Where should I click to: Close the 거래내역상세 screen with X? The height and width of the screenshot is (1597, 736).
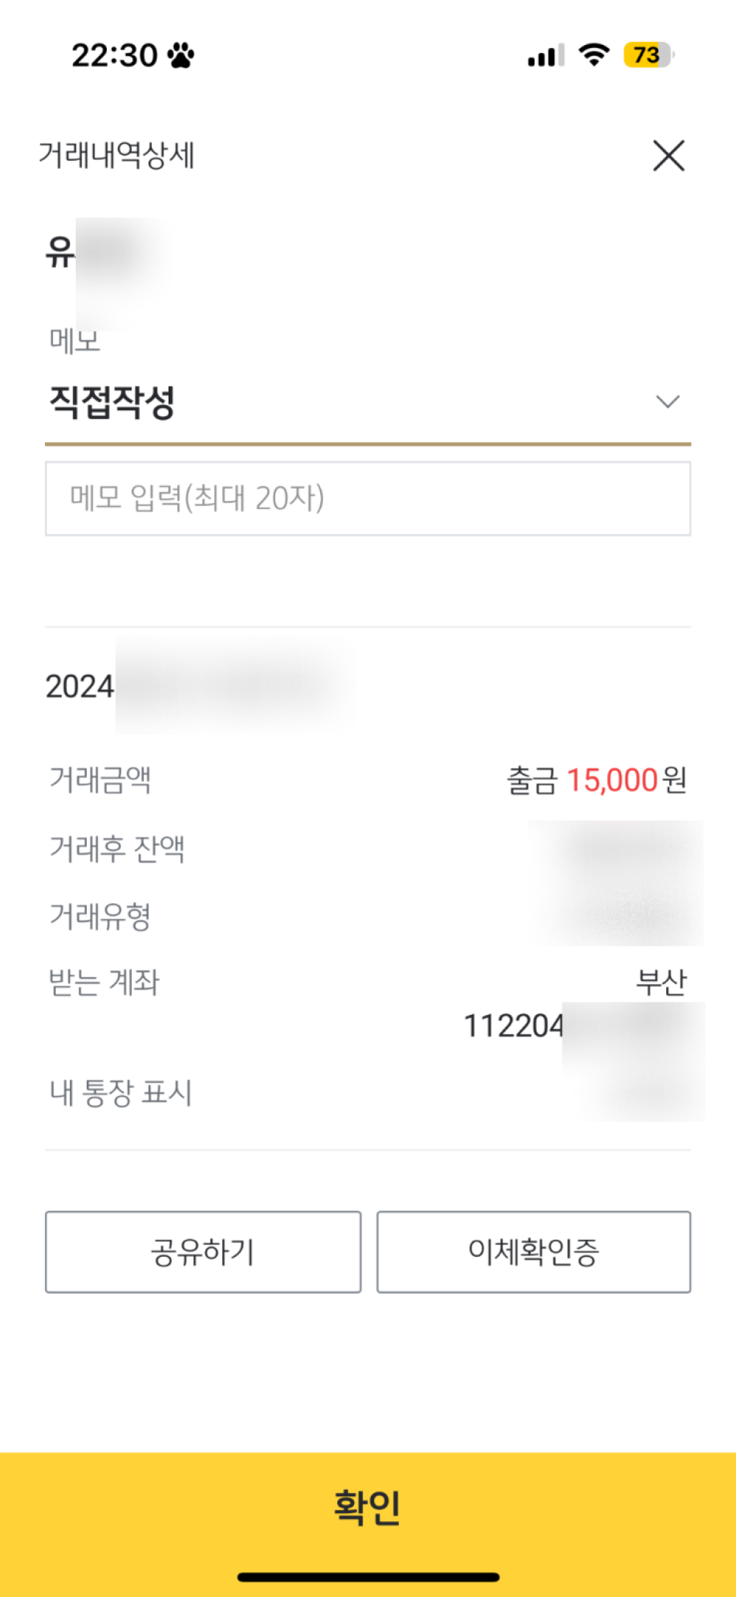[x=668, y=155]
